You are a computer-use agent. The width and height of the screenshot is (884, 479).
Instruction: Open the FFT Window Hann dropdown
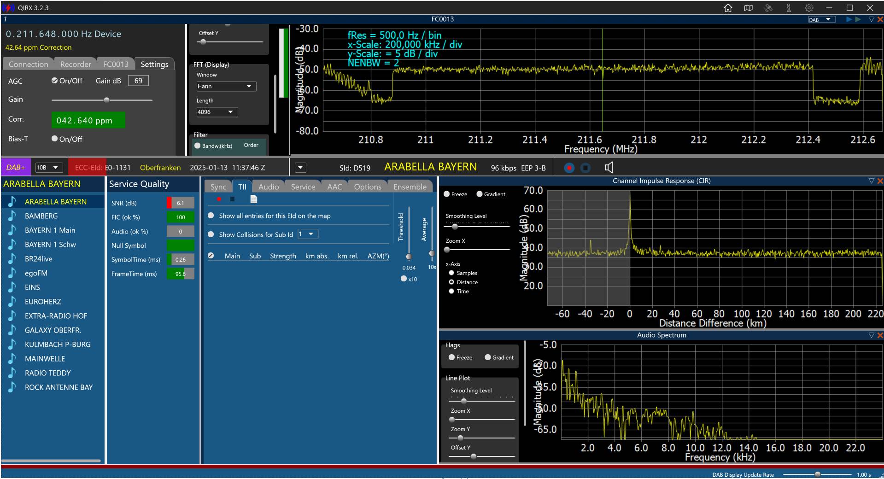pos(226,86)
